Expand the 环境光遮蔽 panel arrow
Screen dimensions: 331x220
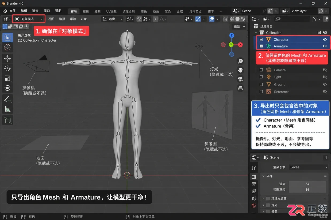[263, 199]
